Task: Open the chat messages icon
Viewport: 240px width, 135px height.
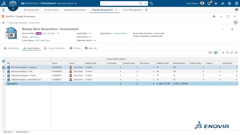Action: 236,10
